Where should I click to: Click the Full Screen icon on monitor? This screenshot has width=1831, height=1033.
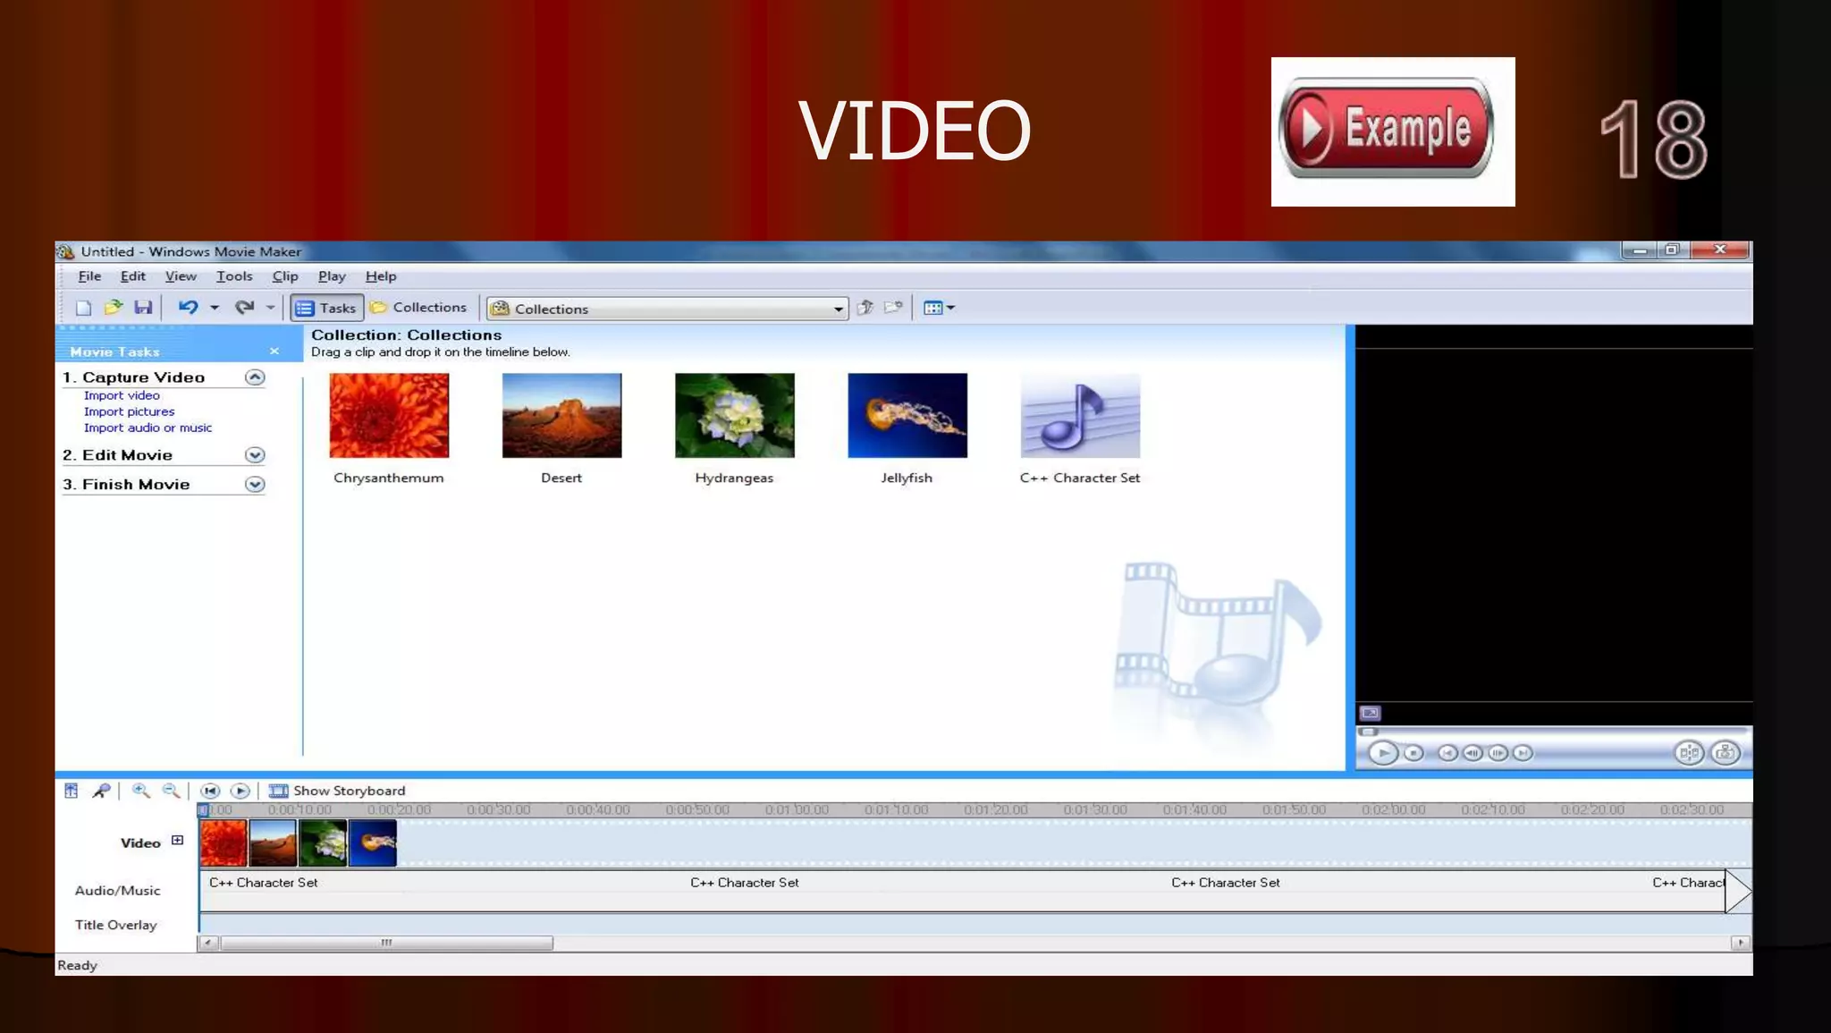1370,713
